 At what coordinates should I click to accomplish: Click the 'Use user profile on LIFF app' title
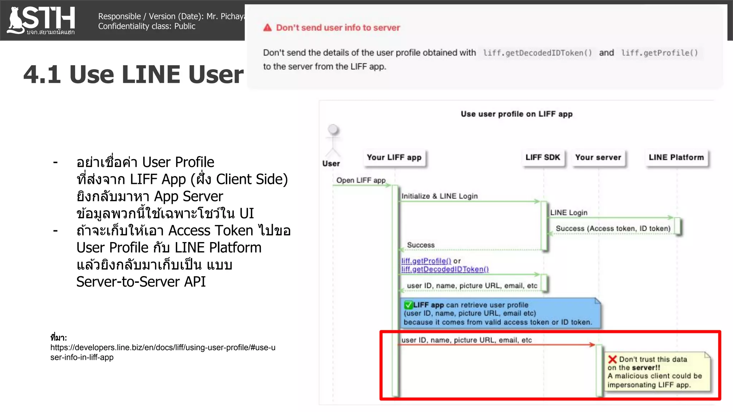516,114
